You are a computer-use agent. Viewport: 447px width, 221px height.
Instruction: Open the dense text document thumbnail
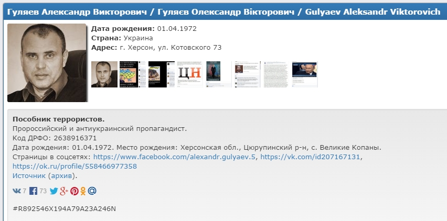coord(276,74)
